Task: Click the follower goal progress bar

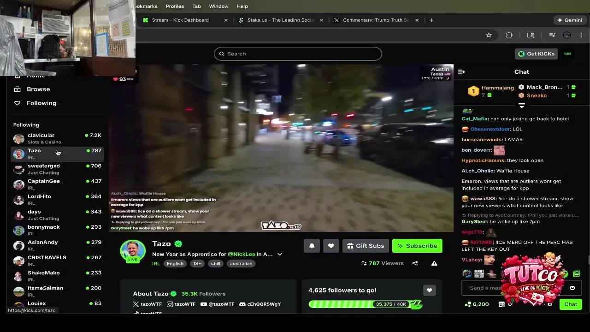Action: pyautogui.click(x=366, y=304)
